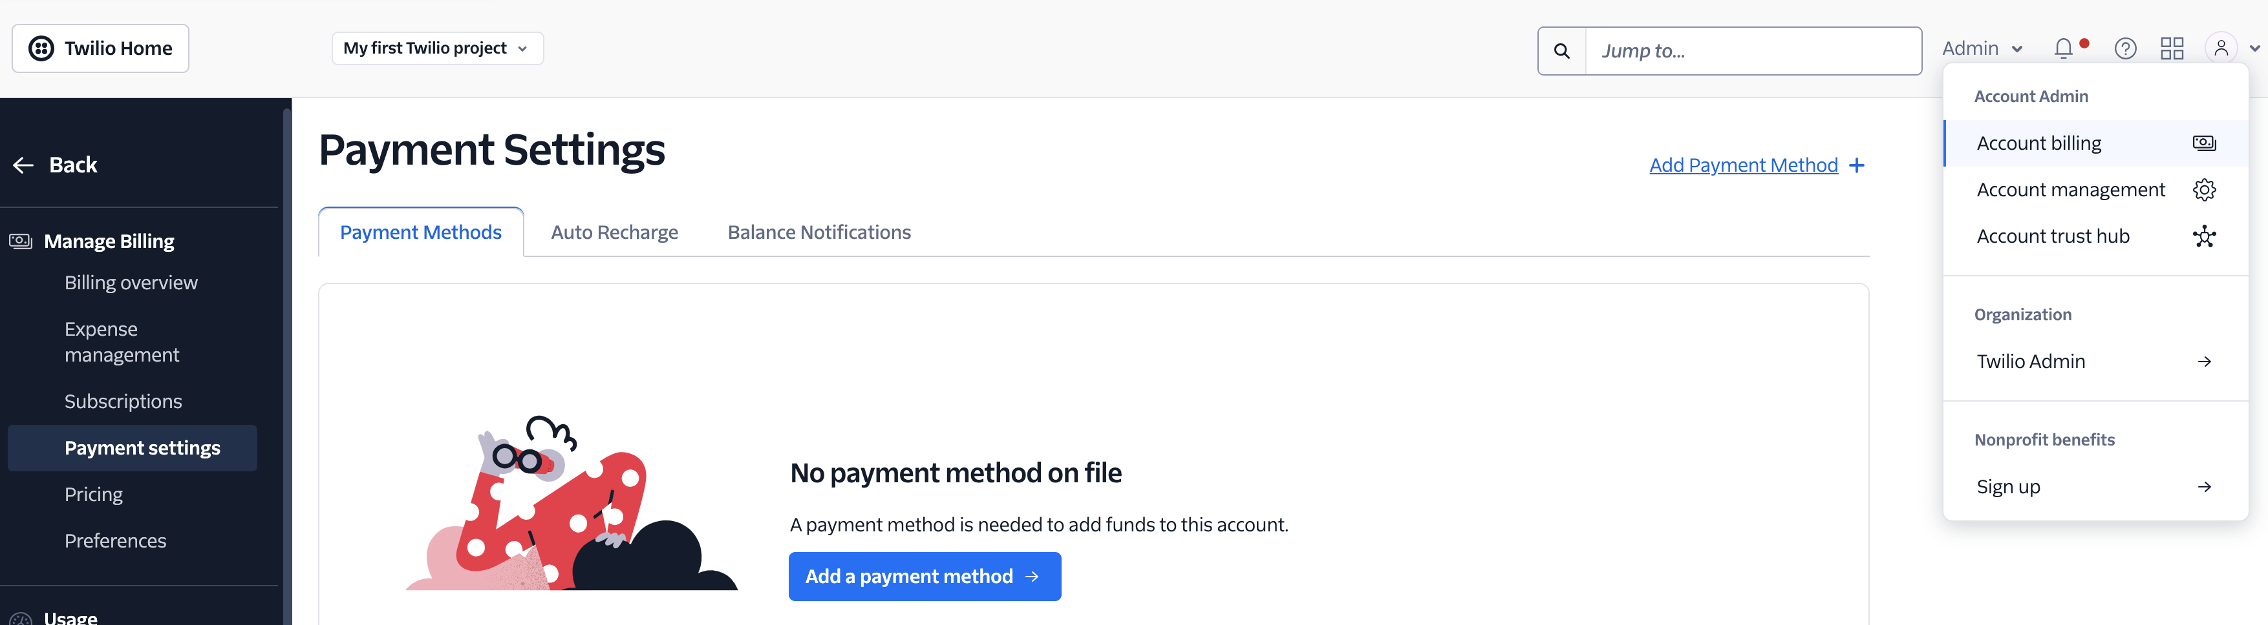Switch to the Balance Notifications tab
Image resolution: width=2268 pixels, height=625 pixels.
pyautogui.click(x=818, y=232)
